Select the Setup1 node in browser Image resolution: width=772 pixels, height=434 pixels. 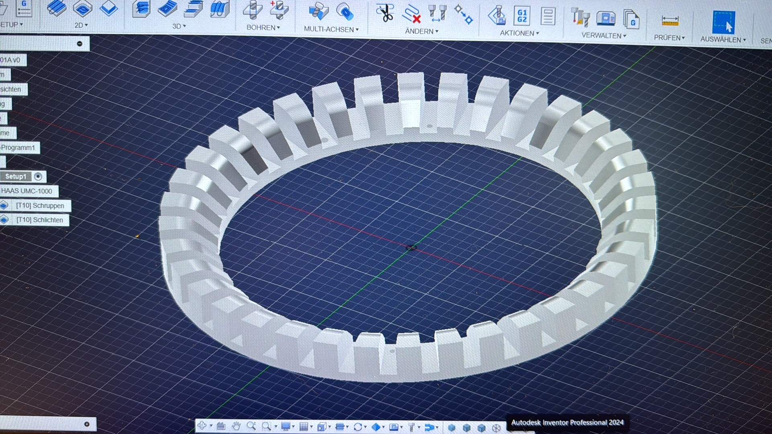[16, 176]
